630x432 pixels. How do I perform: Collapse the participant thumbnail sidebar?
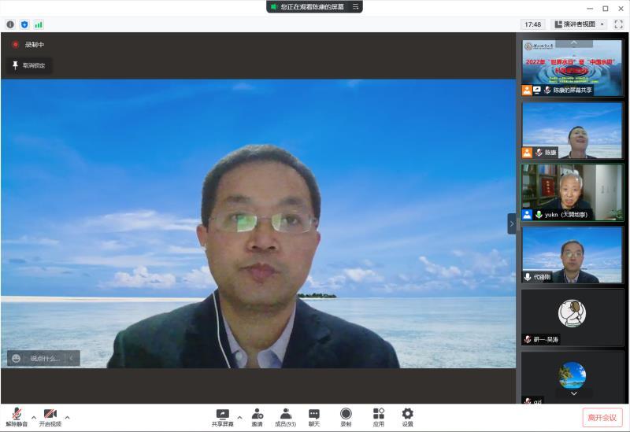[x=511, y=223]
